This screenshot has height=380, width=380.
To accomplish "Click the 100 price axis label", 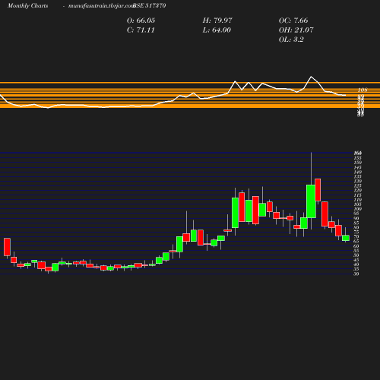I will (357, 209).
